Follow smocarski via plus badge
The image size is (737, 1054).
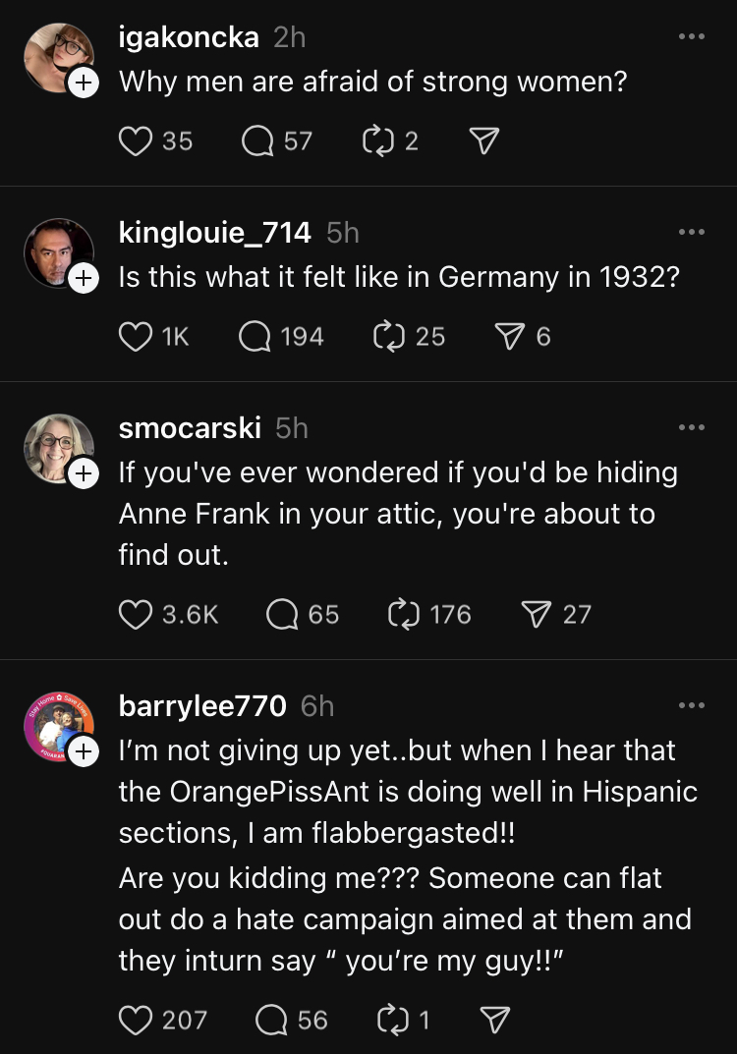(x=84, y=474)
